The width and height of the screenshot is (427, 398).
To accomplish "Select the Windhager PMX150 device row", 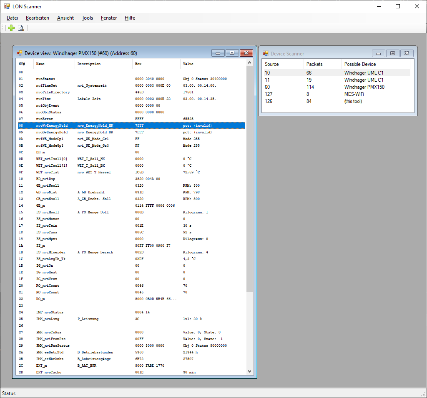I will (x=337, y=87).
